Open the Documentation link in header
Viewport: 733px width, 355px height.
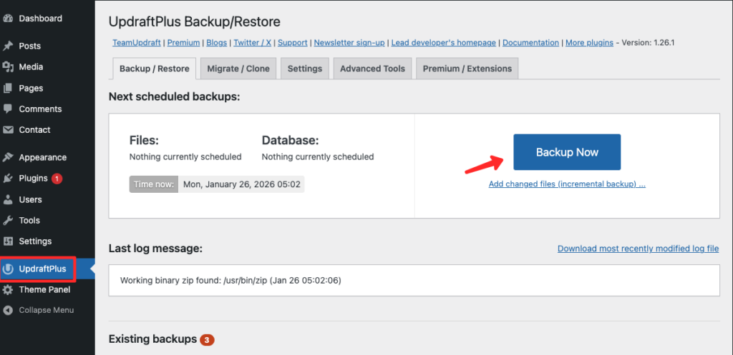(530, 43)
